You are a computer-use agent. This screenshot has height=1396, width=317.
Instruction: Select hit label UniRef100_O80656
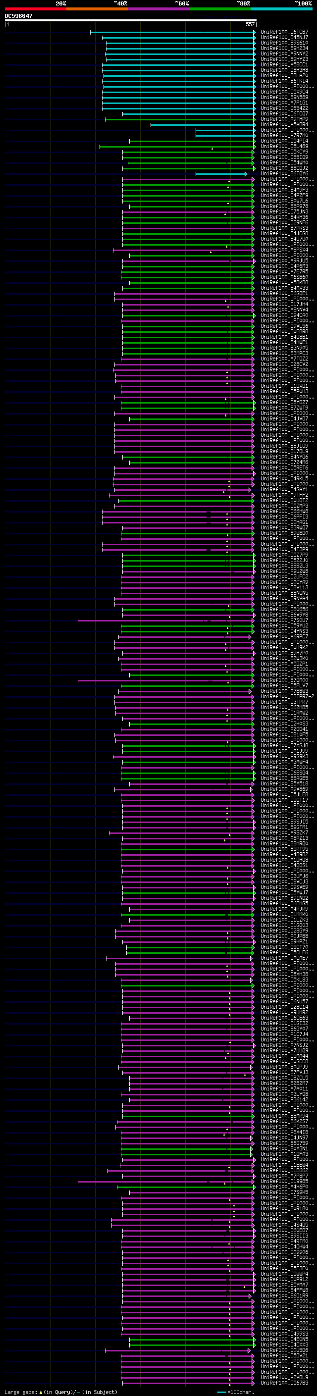[x=284, y=609]
